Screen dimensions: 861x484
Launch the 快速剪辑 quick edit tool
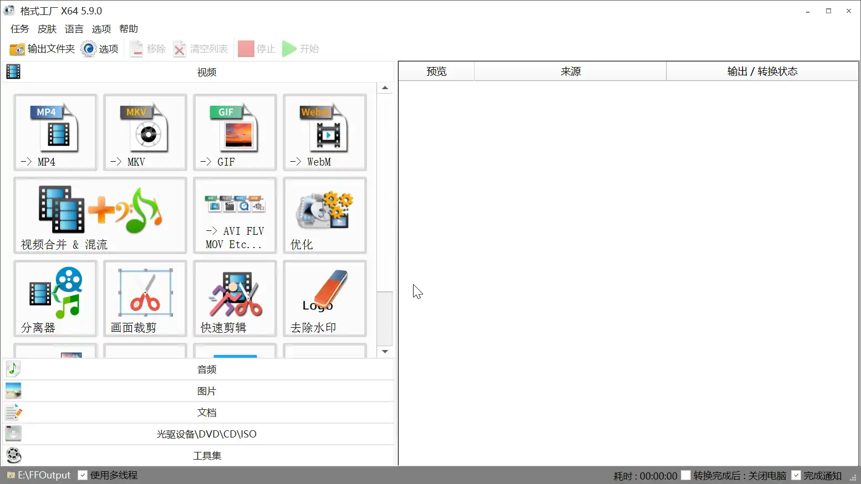click(235, 298)
